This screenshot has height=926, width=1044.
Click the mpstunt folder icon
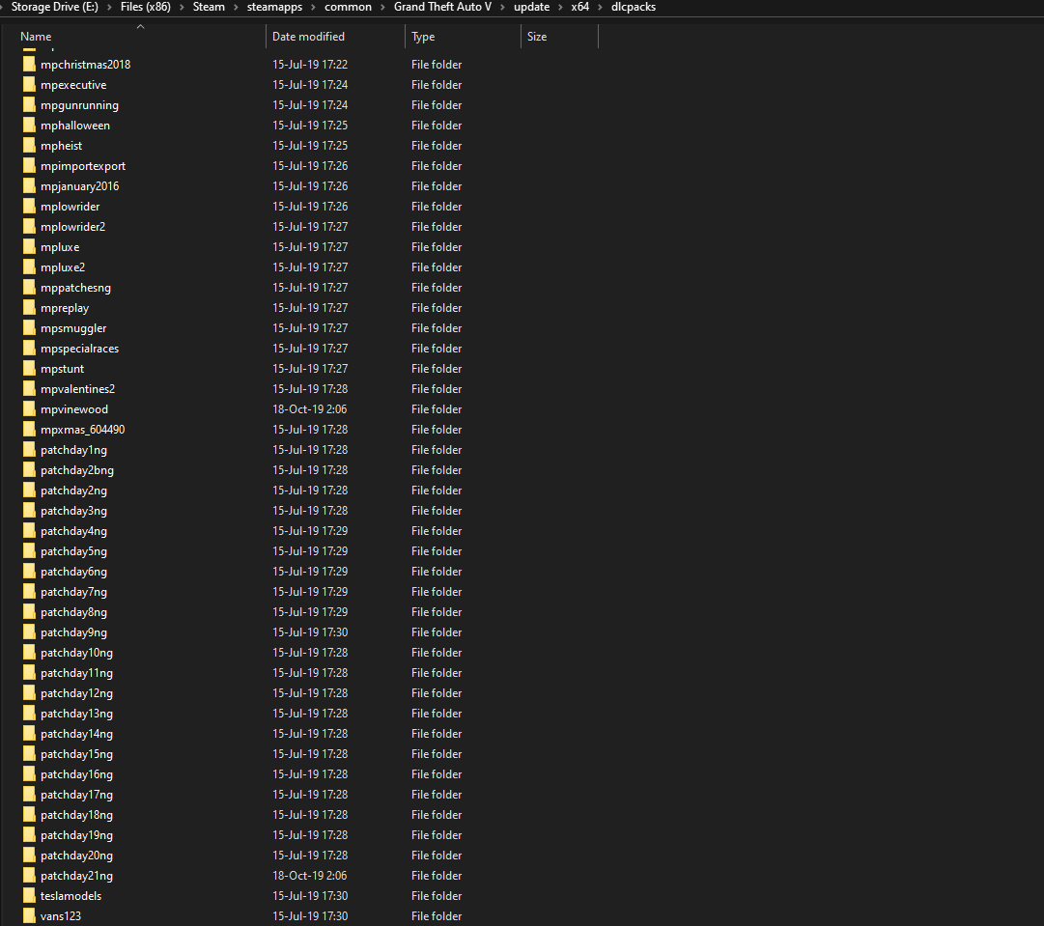pyautogui.click(x=29, y=369)
